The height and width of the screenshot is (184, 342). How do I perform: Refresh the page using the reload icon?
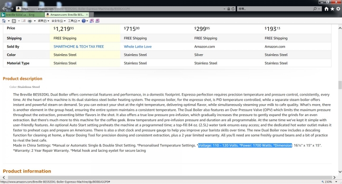tap(233, 9)
